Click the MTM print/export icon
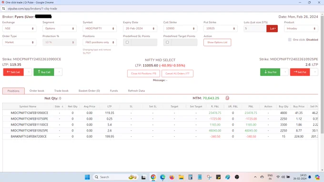This screenshot has height=182, width=324. pos(227,98)
